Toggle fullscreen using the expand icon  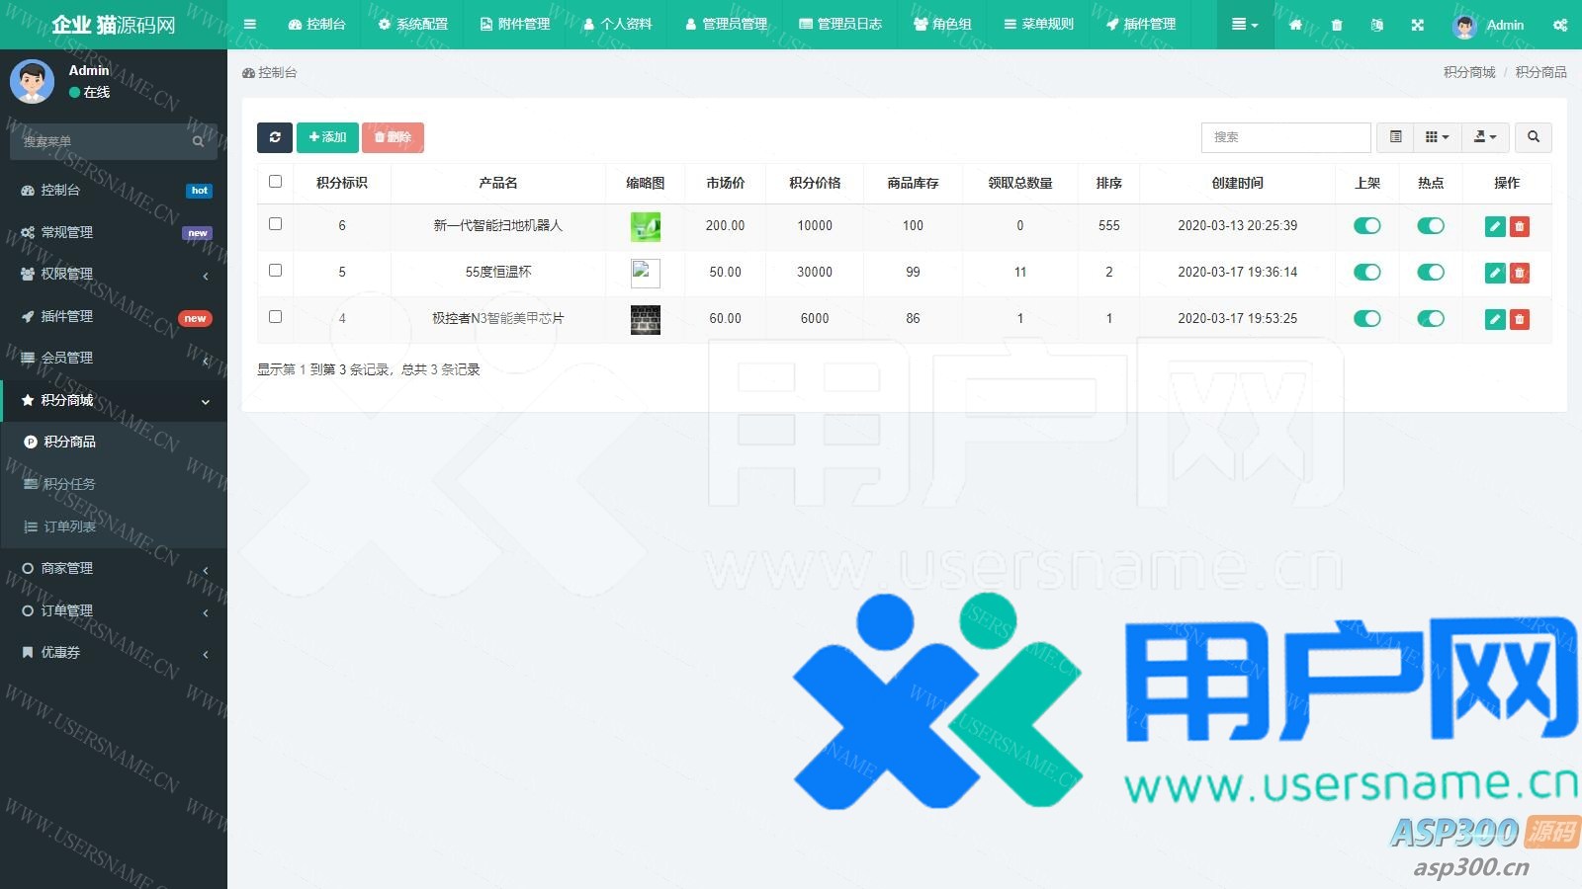(1418, 25)
